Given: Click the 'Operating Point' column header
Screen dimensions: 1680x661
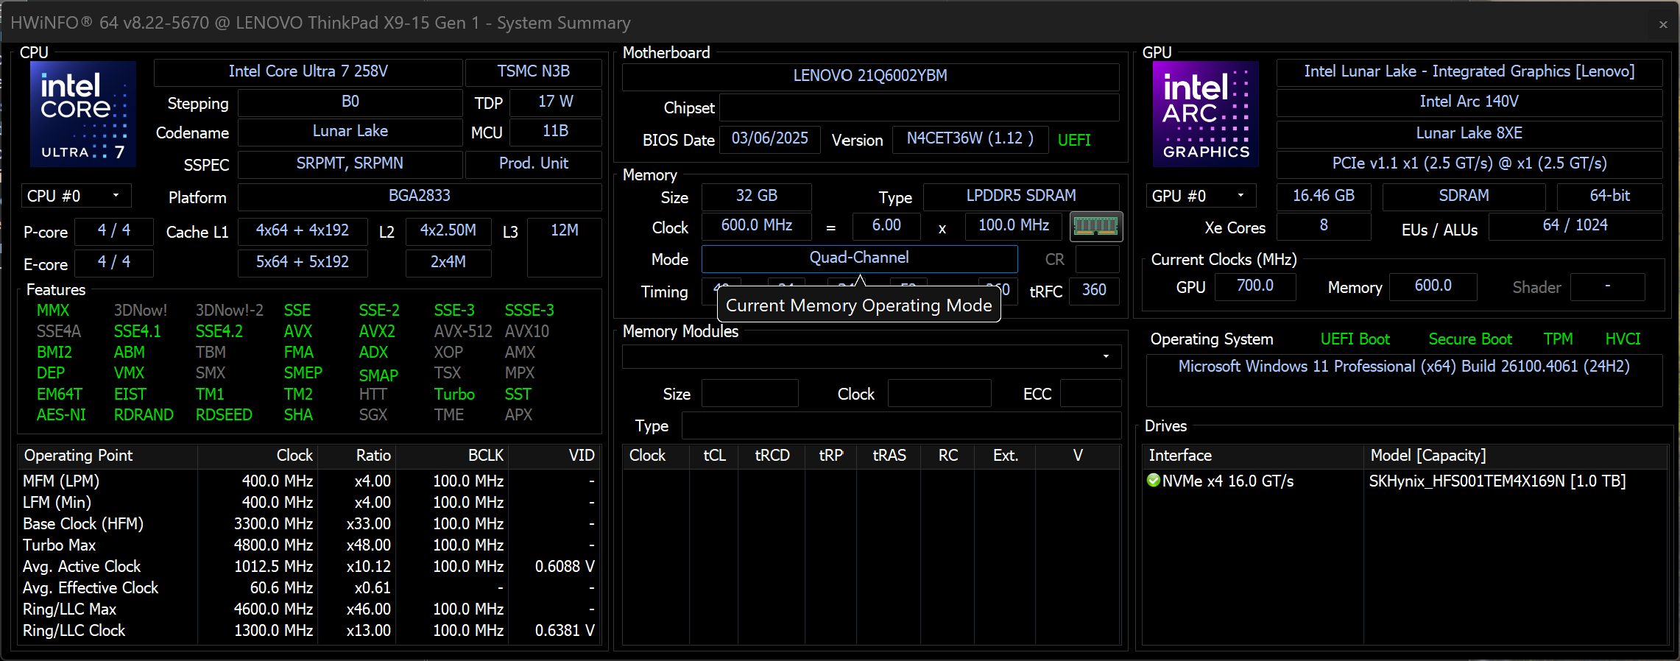Looking at the screenshot, I should [107, 456].
